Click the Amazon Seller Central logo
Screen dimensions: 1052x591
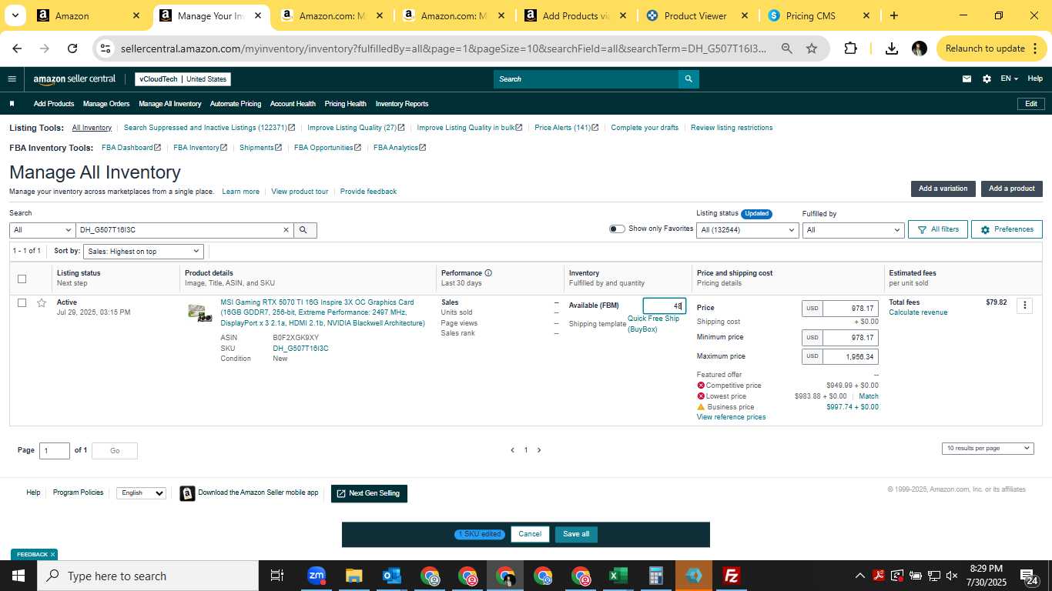pyautogui.click(x=74, y=78)
